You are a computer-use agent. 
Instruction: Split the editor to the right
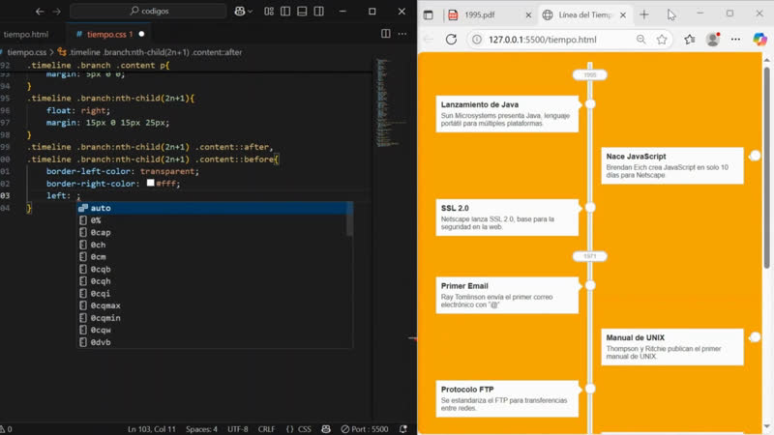click(385, 34)
